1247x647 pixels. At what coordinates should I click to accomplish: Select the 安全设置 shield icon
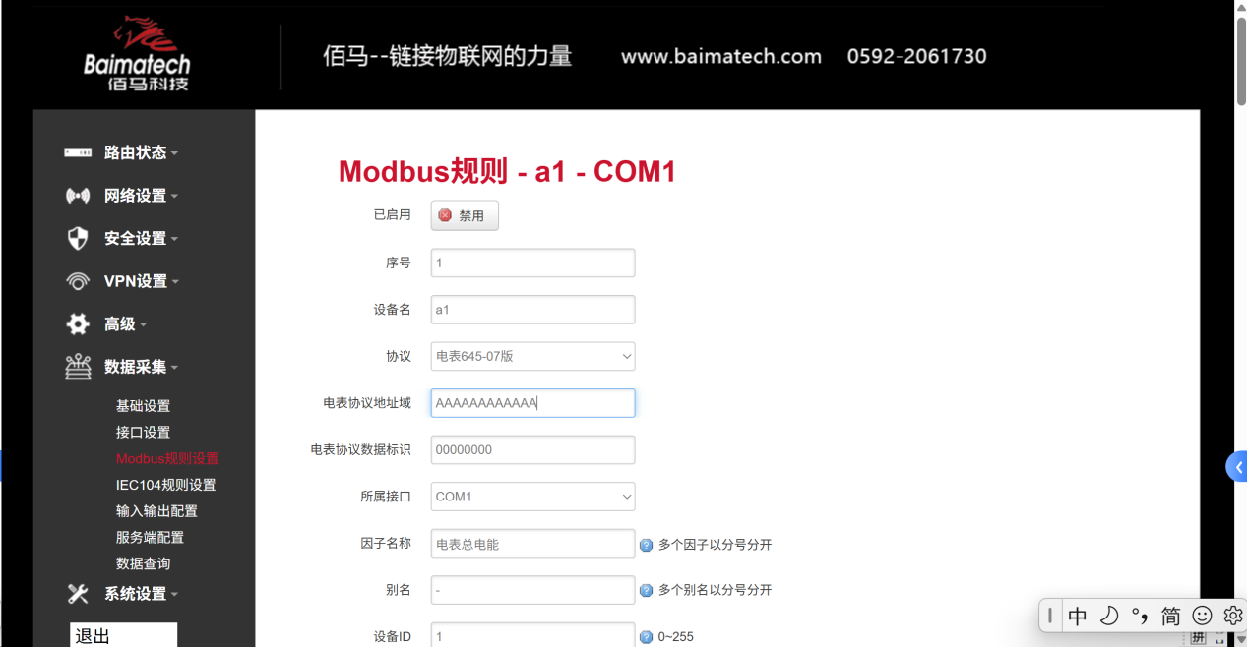pos(77,238)
